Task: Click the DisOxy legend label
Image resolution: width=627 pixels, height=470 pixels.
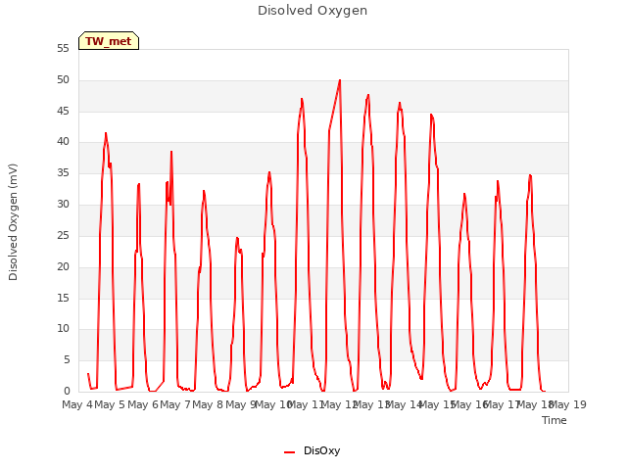Action: (x=322, y=450)
